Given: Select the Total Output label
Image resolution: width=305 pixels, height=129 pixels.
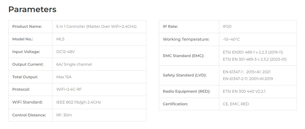Looking at the screenshot, I should pyautogui.click(x=25, y=77).
